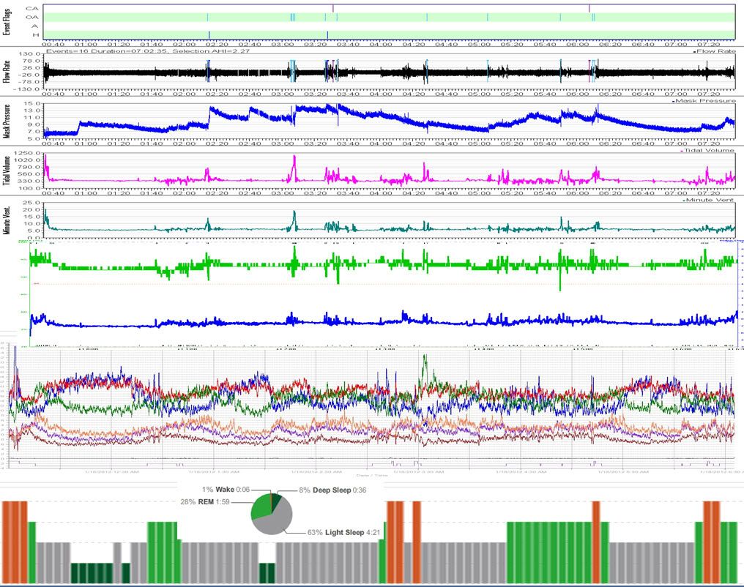Click the OA event flag row label
Viewport: 744px width, 587px height.
click(x=32, y=18)
